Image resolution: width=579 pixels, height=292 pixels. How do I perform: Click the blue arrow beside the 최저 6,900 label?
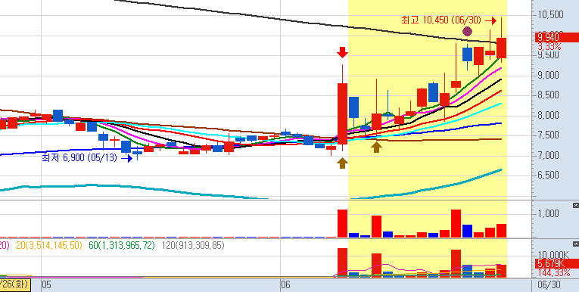126,159
